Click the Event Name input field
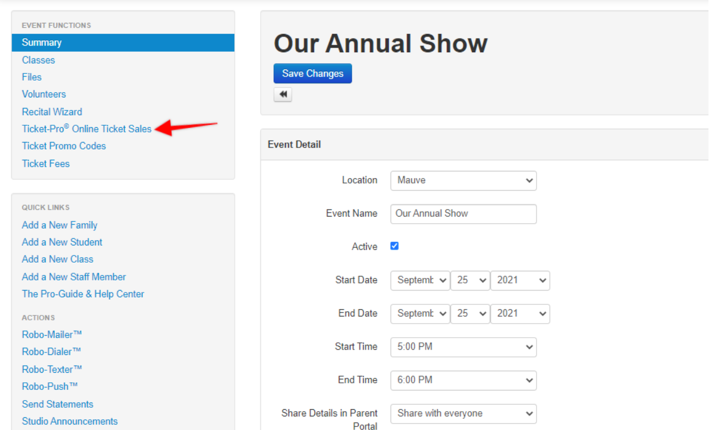The image size is (710, 430). click(x=464, y=214)
